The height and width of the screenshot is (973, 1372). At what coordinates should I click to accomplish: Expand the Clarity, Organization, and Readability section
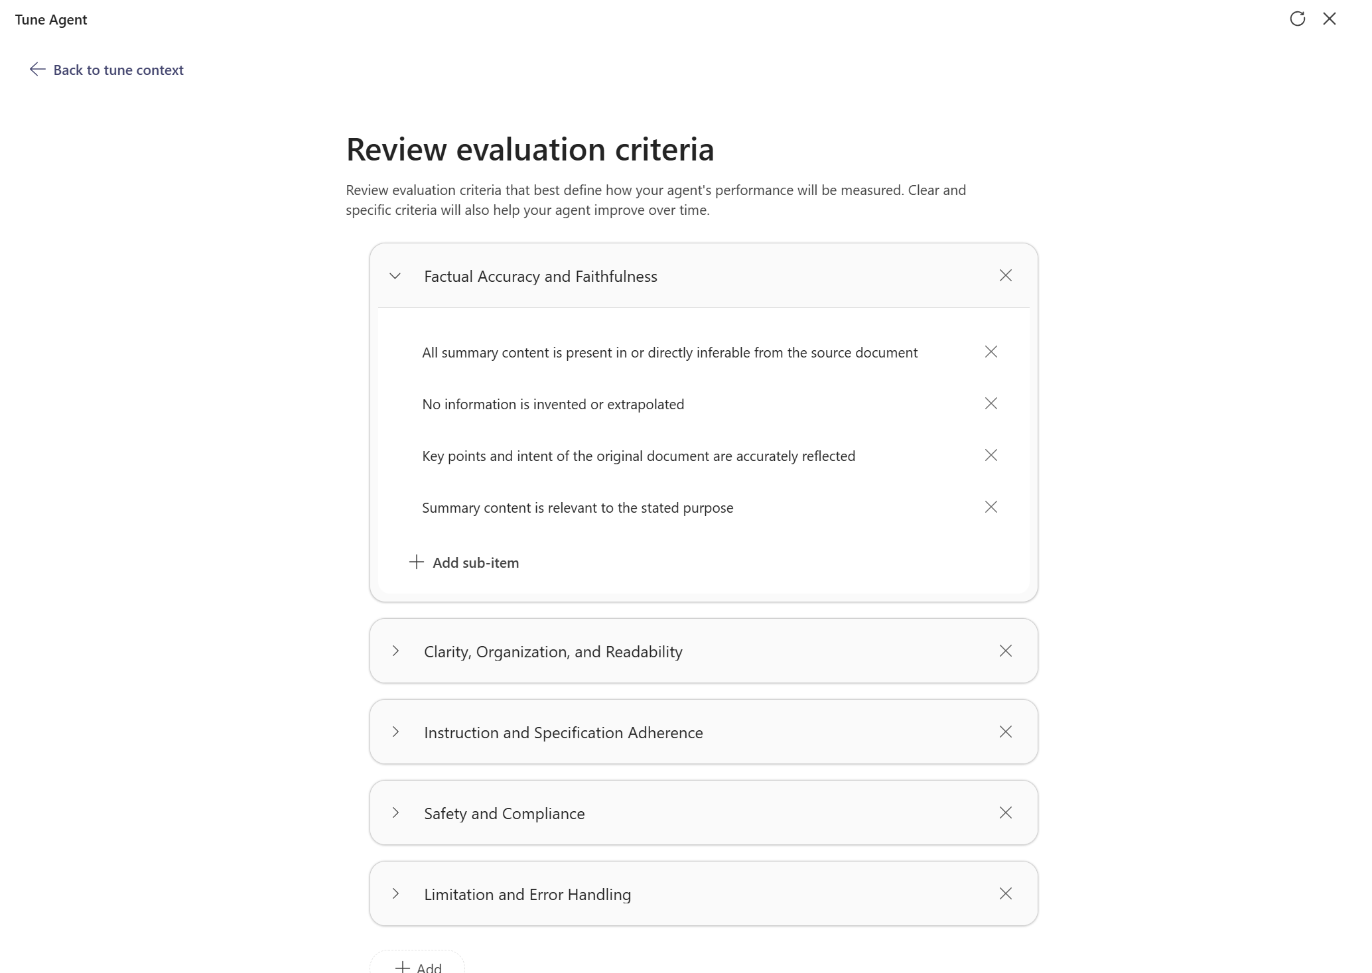[395, 651]
